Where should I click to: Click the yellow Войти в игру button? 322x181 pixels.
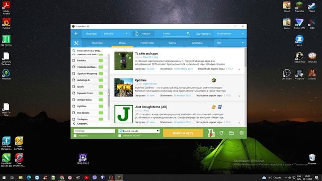(x=183, y=133)
